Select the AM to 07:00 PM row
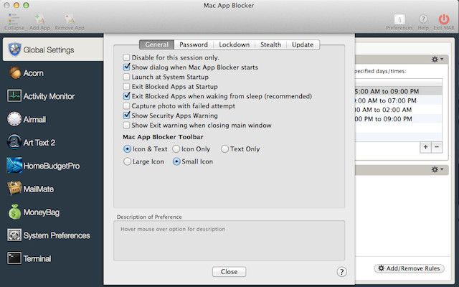 tap(398, 100)
